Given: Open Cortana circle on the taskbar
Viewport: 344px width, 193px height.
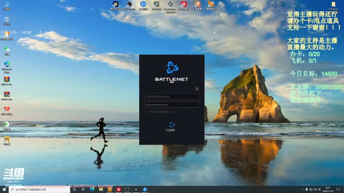Looking at the screenshot, I should [x=74, y=190].
